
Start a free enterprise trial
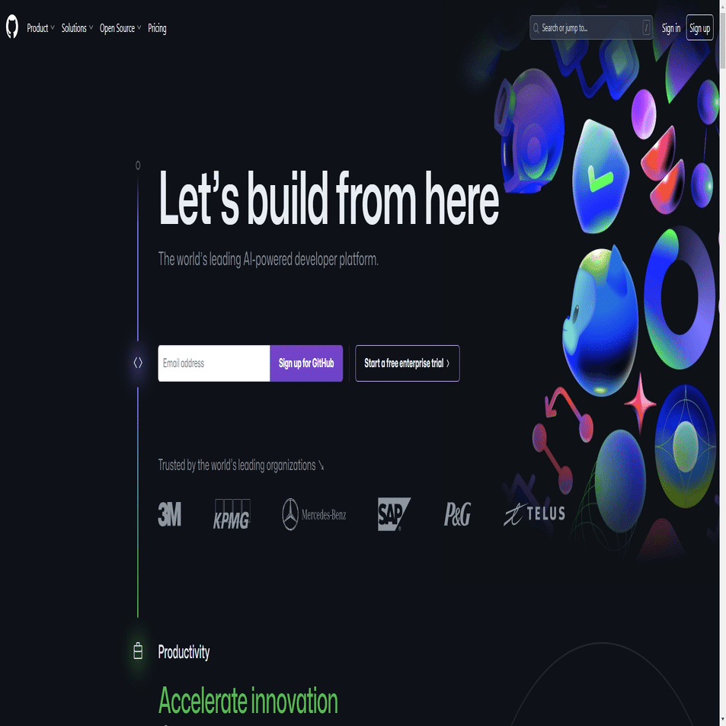[408, 363]
